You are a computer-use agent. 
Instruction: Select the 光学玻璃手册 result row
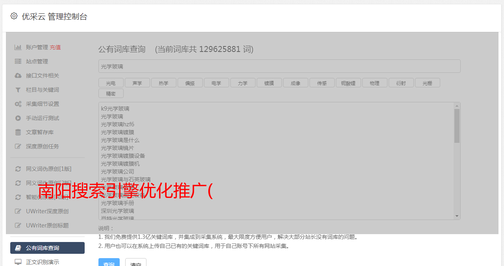117,203
